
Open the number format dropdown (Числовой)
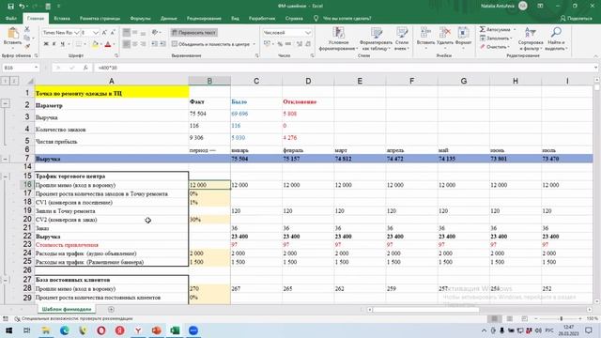click(x=308, y=33)
